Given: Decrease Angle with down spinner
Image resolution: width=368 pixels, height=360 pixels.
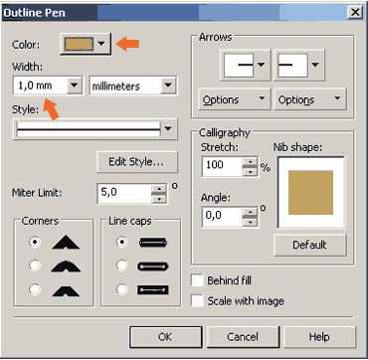Looking at the screenshot, I should click(251, 222).
